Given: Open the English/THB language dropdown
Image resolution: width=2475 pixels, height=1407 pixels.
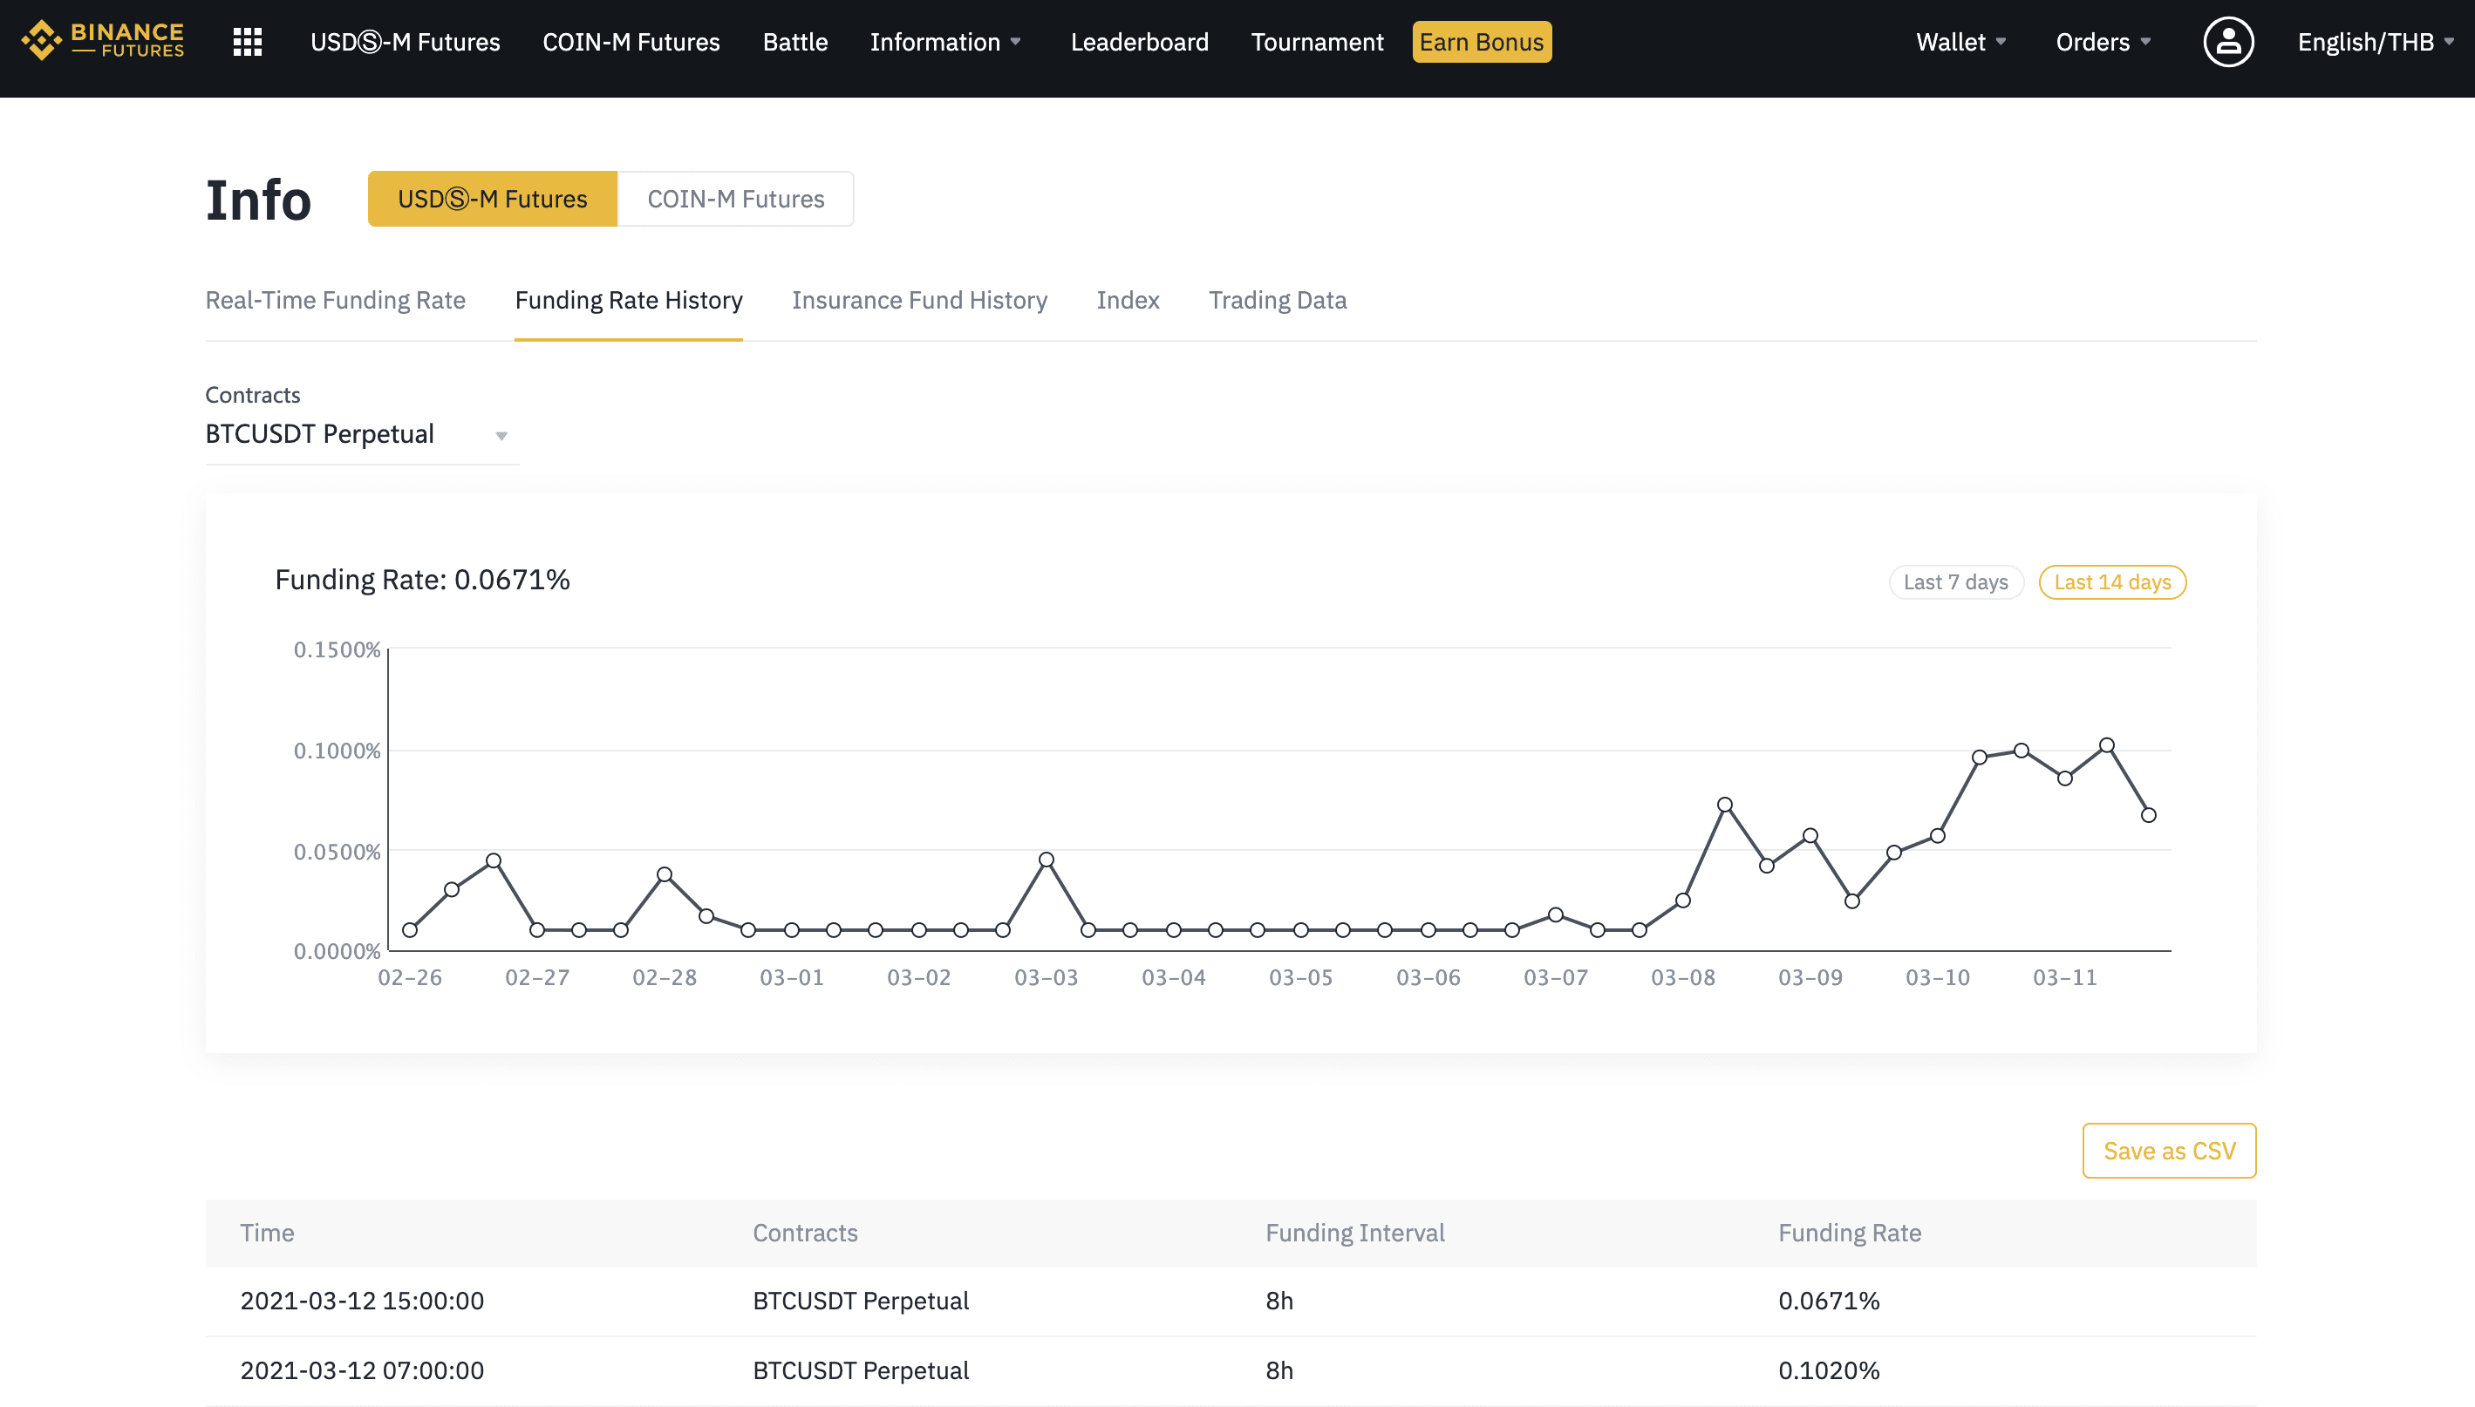Looking at the screenshot, I should 2376,42.
